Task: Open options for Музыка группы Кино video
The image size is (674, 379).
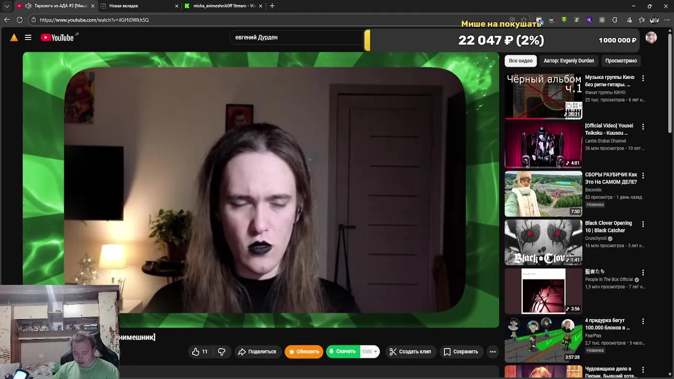Action: coord(643,78)
